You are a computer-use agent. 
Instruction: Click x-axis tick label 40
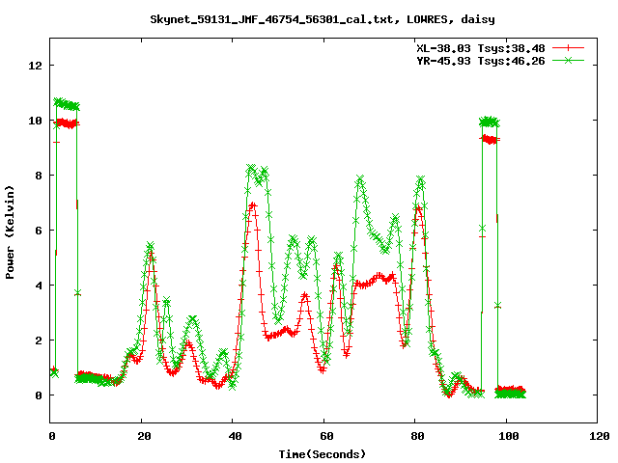pyautogui.click(x=236, y=436)
